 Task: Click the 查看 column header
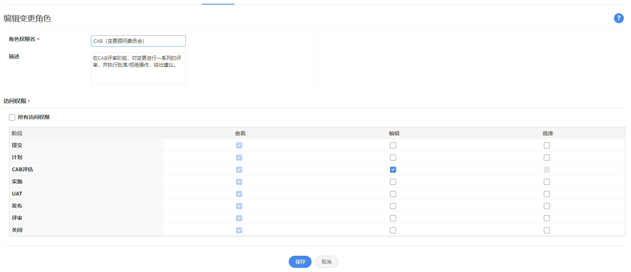[240, 133]
